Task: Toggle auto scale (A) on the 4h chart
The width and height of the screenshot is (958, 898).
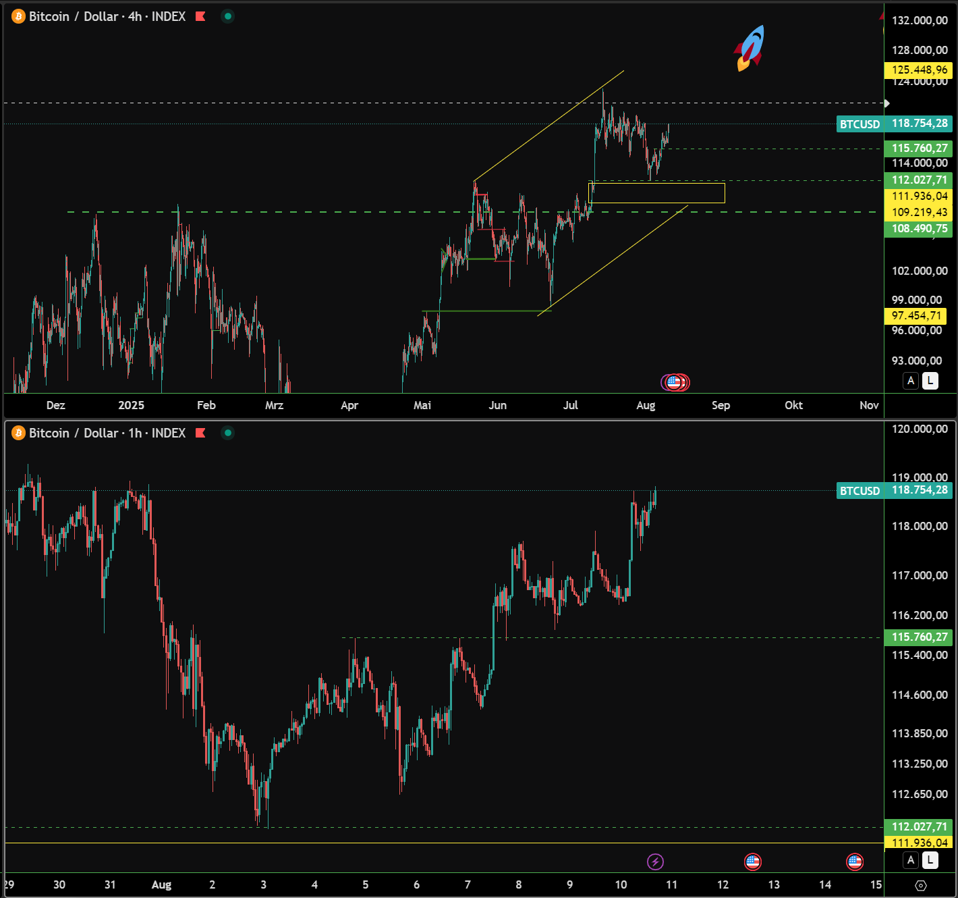Action: point(911,381)
